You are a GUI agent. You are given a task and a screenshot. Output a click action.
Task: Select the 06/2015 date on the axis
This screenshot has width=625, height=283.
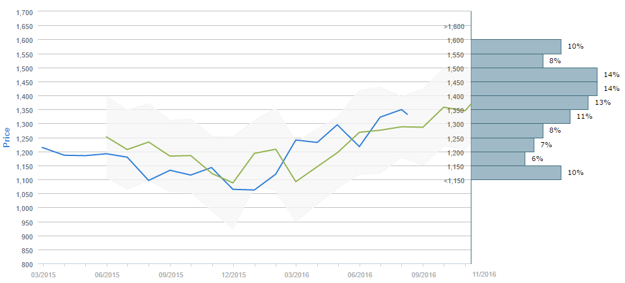pos(107,275)
